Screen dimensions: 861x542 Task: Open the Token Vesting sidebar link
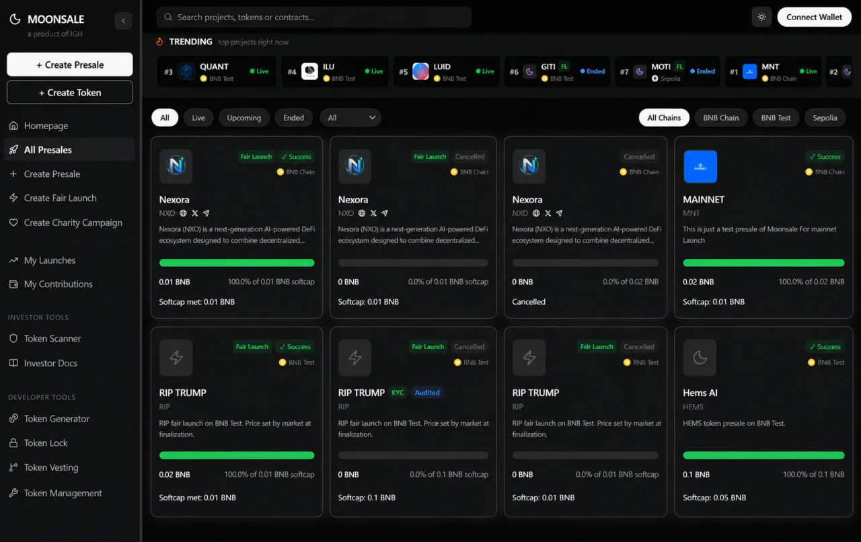(x=70, y=467)
